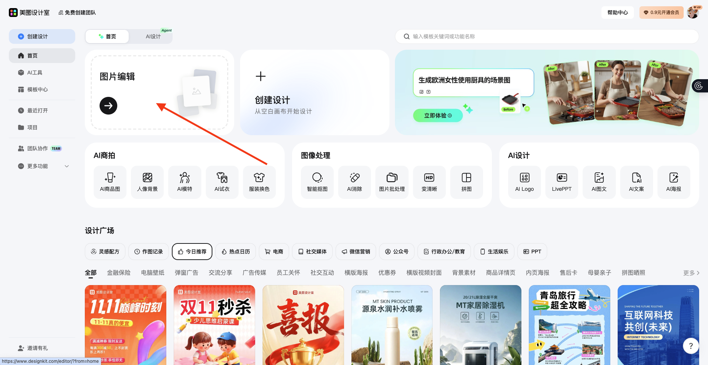Click the 立即体验 green button
708x365 pixels.
click(438, 116)
